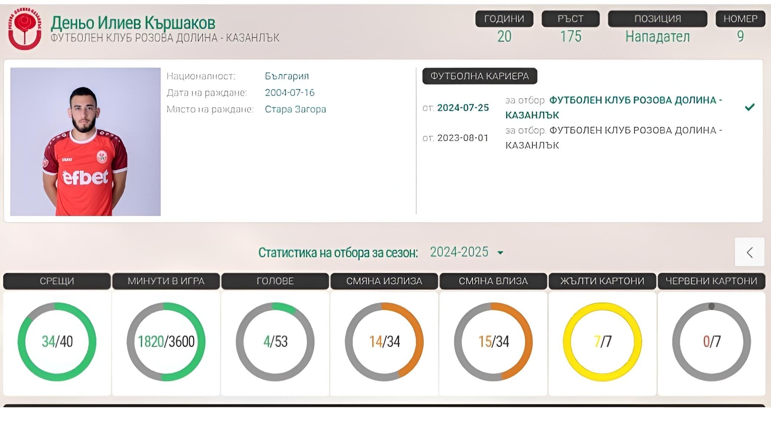Image resolution: width=771 pixels, height=421 pixels.
Task: Click the ПОЗИЦИЯ label badge
Action: tap(657, 19)
